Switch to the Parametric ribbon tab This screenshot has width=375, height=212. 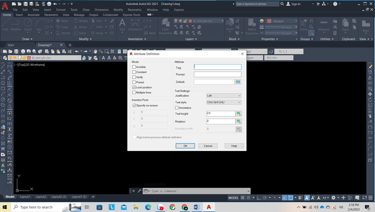click(x=51, y=15)
